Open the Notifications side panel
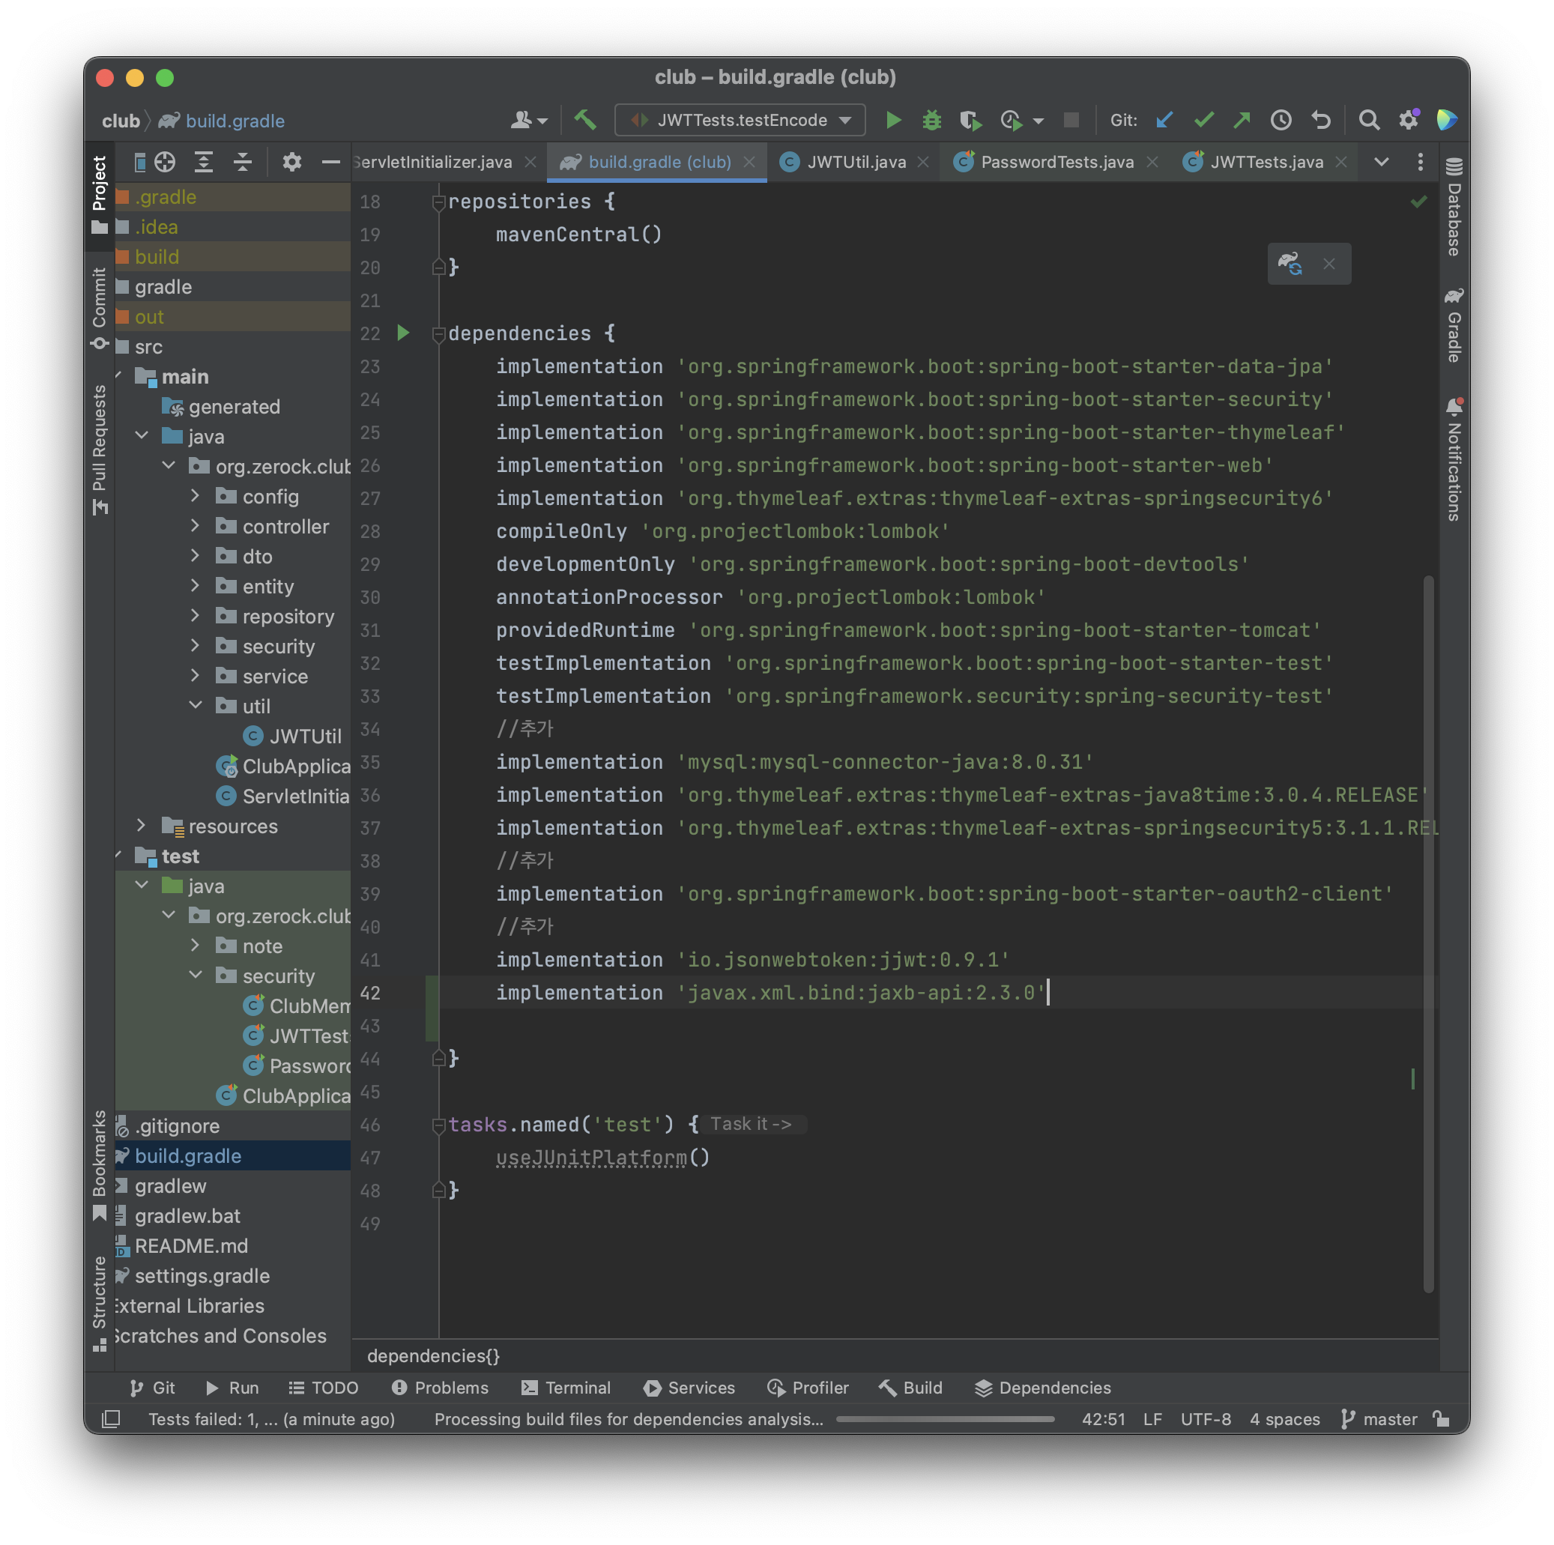 coord(1454,460)
